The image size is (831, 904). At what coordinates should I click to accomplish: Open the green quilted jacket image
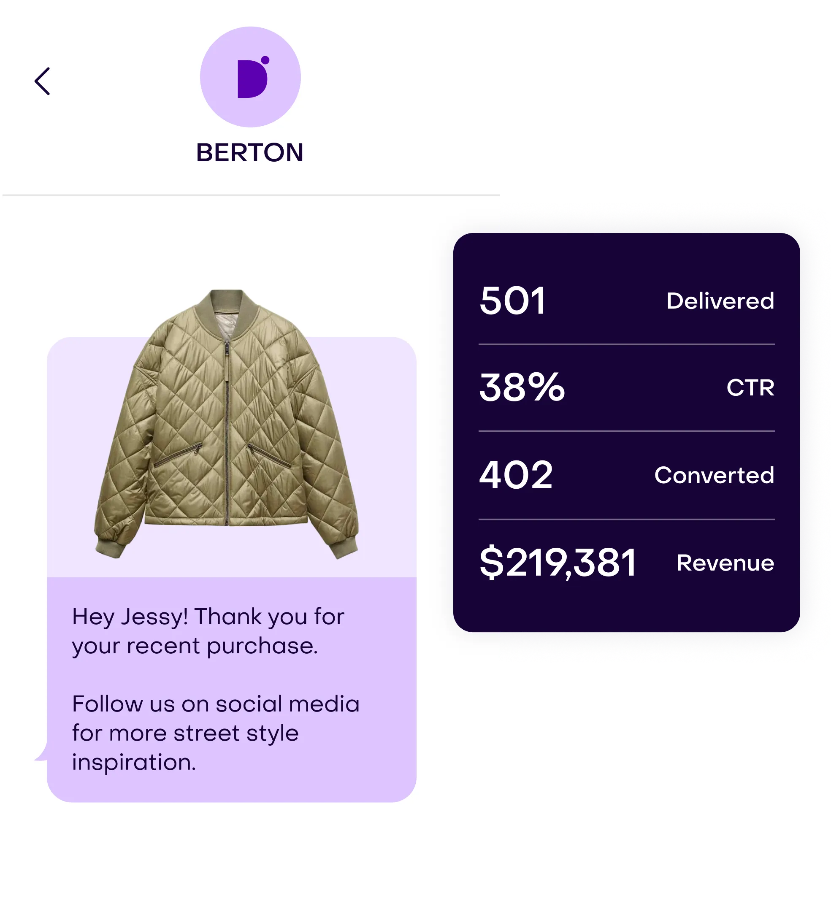[226, 424]
